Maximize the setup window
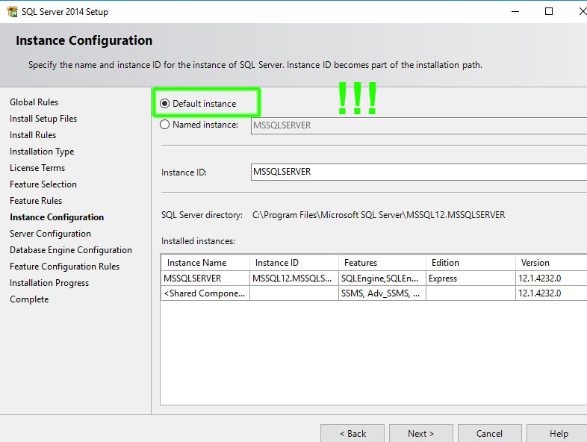This screenshot has width=587, height=442. (549, 12)
